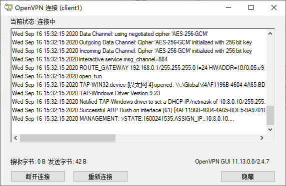Click the empty horizontal scrollbar track right of the thumb
Image resolution: width=286 pixels, height=186 pixels.
click(x=186, y=138)
